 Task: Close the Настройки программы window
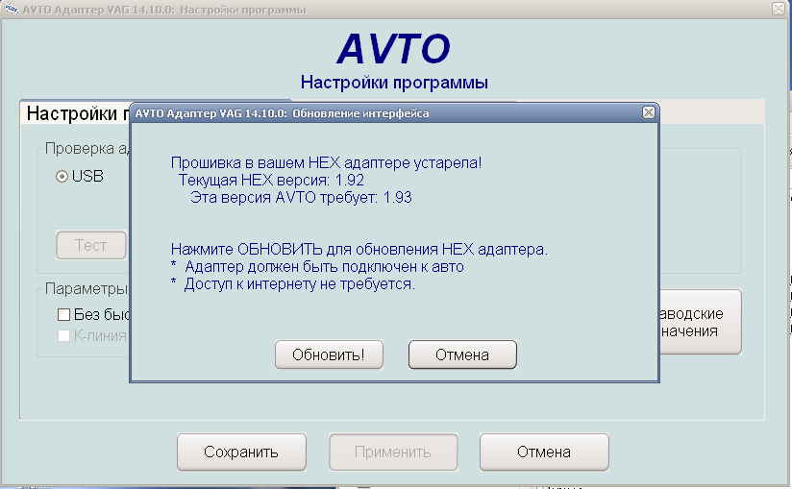779,8
